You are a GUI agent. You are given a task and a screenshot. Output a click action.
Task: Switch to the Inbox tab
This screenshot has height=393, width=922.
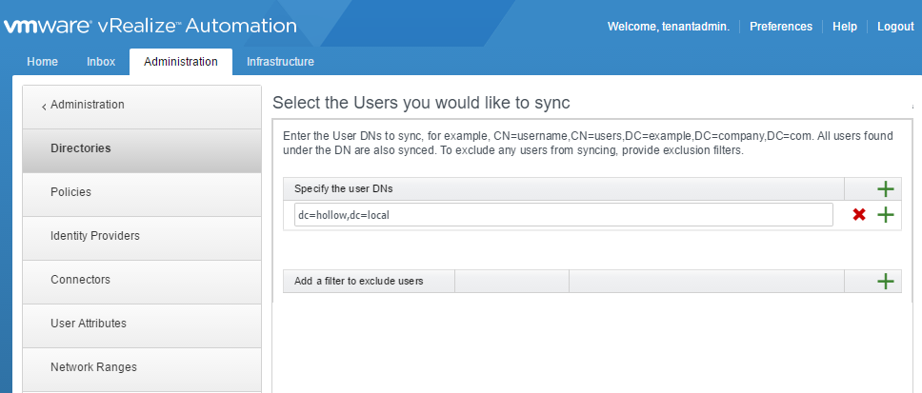pos(101,62)
